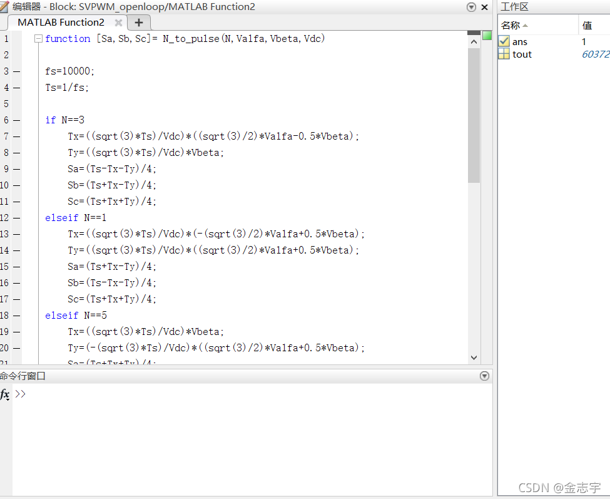610x499 pixels.
Task: Click the editor pencil icon in title bar
Action: [x=4, y=7]
